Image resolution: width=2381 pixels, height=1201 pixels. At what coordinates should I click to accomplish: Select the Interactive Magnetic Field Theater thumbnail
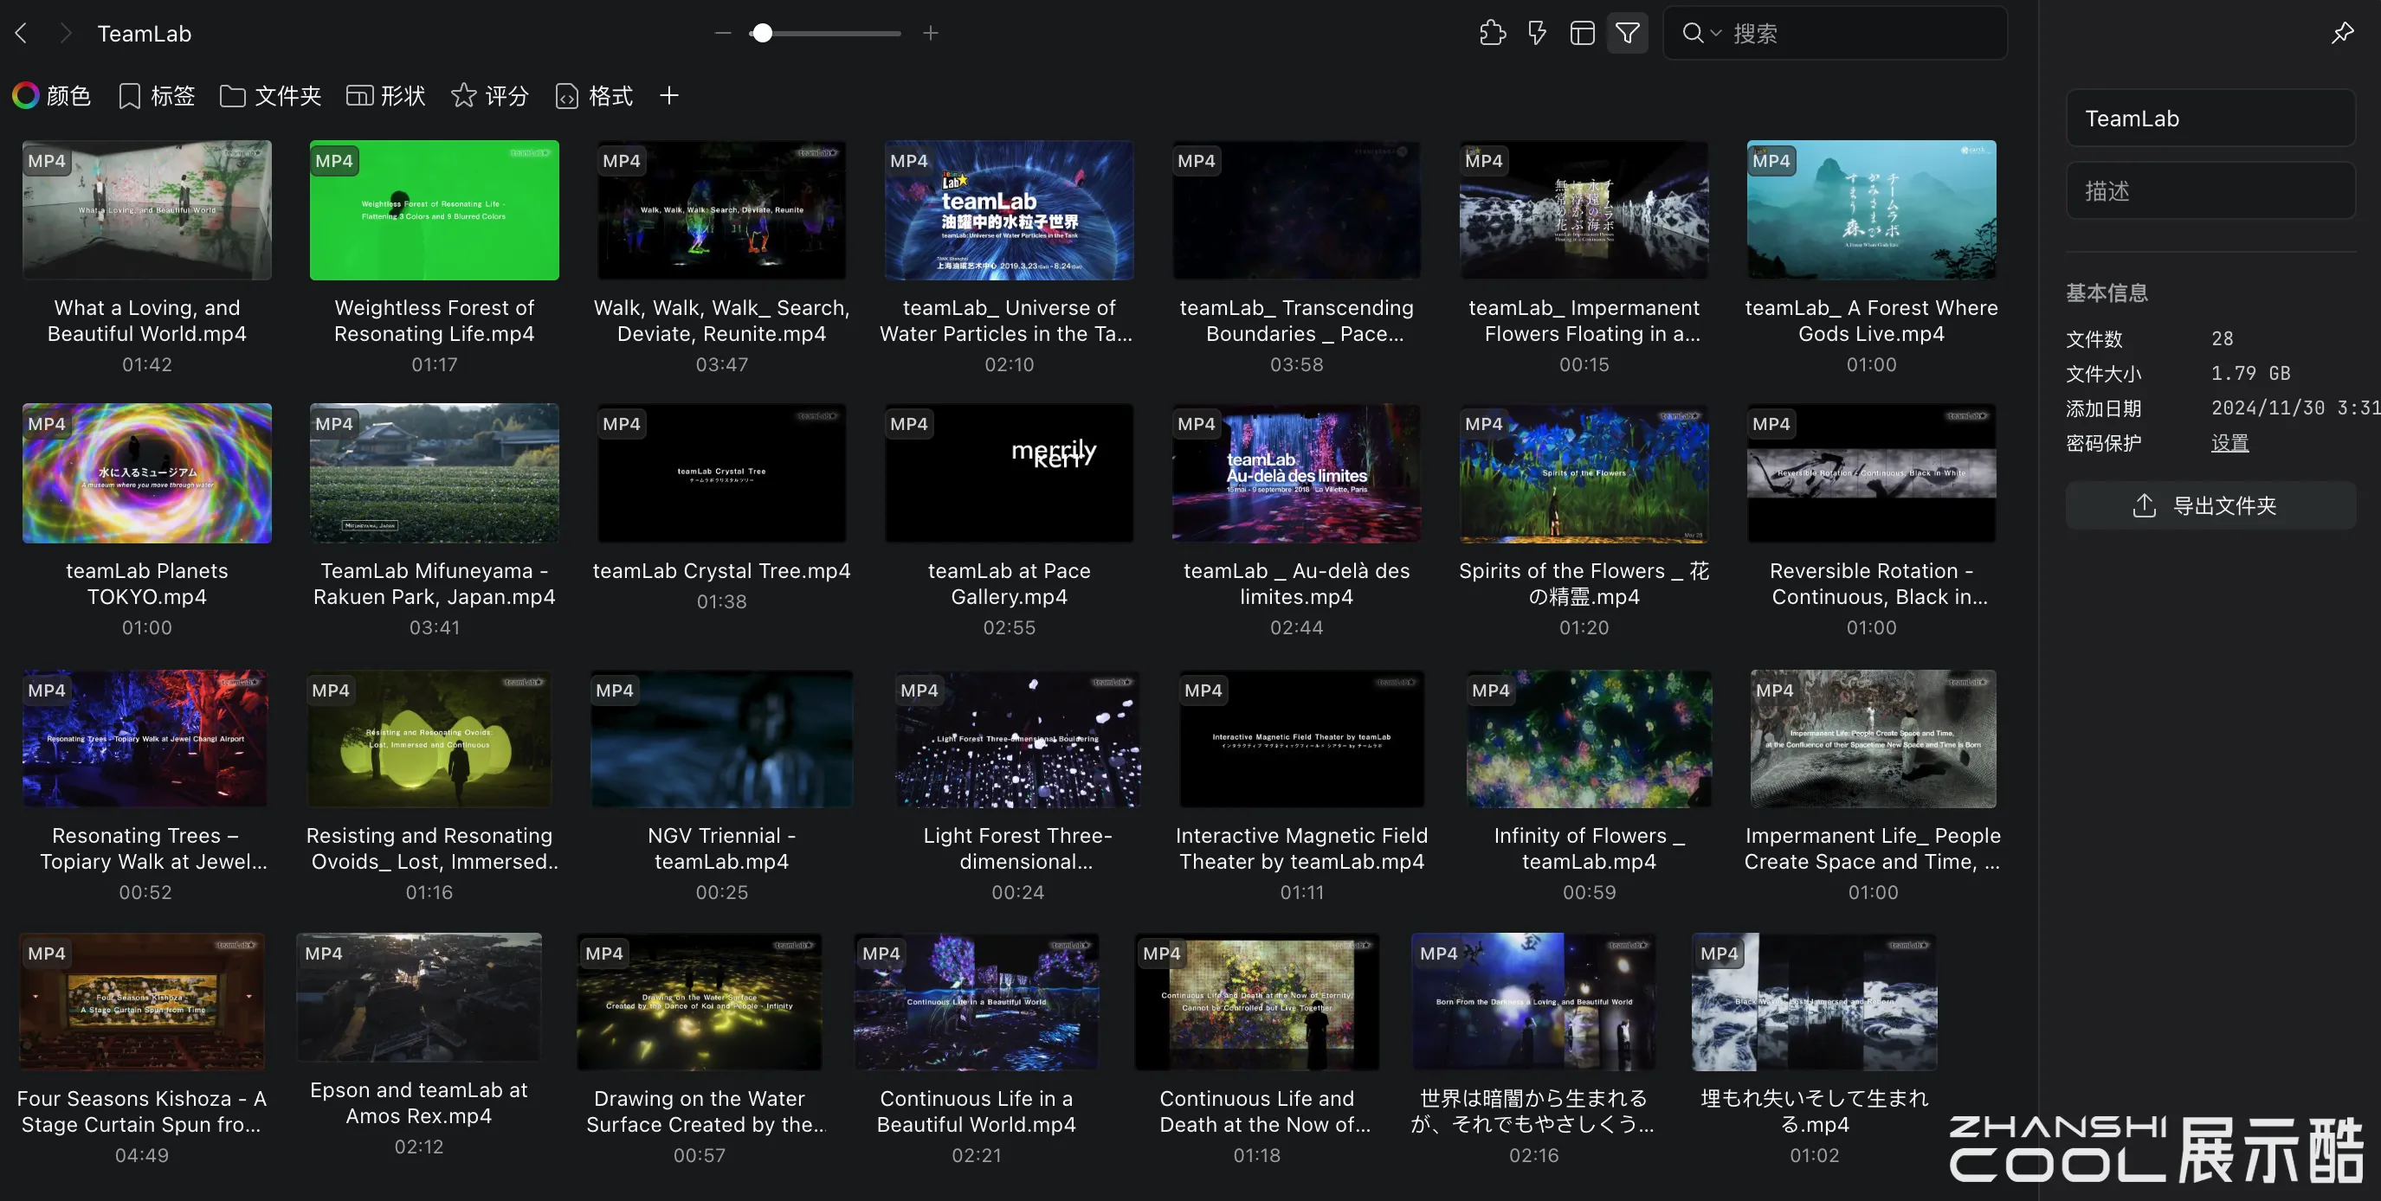coord(1301,739)
